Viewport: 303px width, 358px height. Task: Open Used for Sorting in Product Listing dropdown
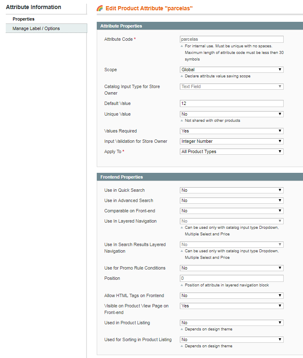[x=232, y=339]
